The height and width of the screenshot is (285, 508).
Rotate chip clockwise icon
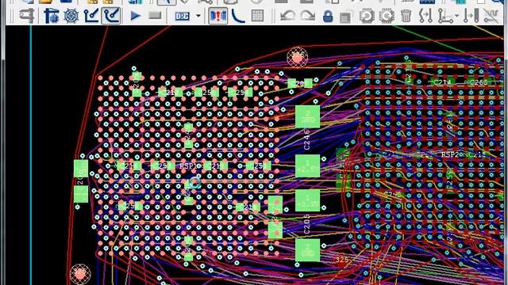pyautogui.click(x=387, y=16)
